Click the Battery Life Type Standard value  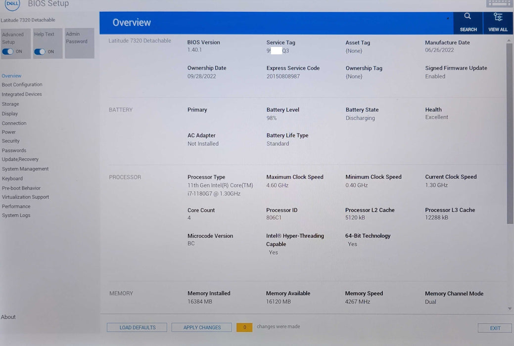pos(278,143)
